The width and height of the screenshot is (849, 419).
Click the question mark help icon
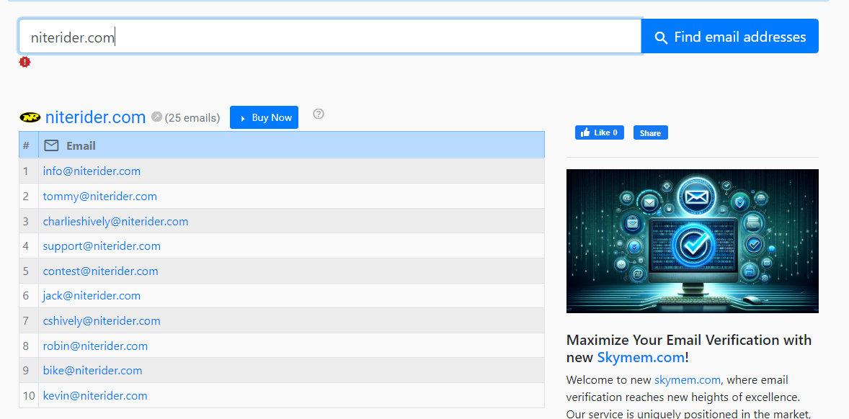pyautogui.click(x=319, y=114)
